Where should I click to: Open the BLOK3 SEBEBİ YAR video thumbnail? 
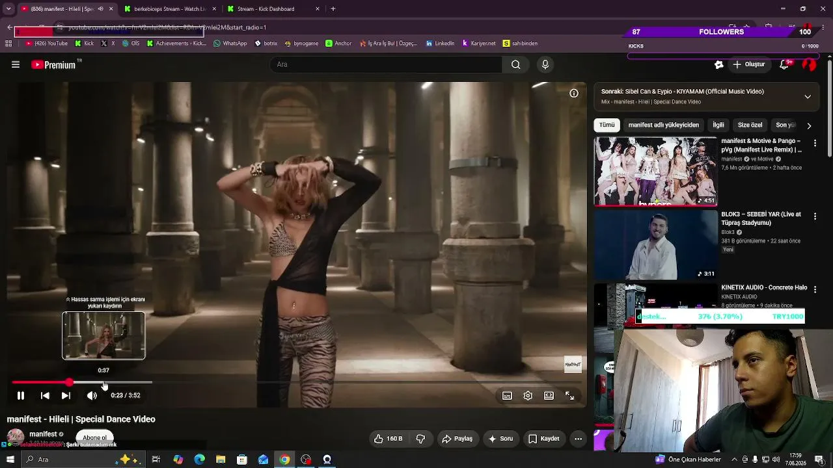pyautogui.click(x=655, y=245)
